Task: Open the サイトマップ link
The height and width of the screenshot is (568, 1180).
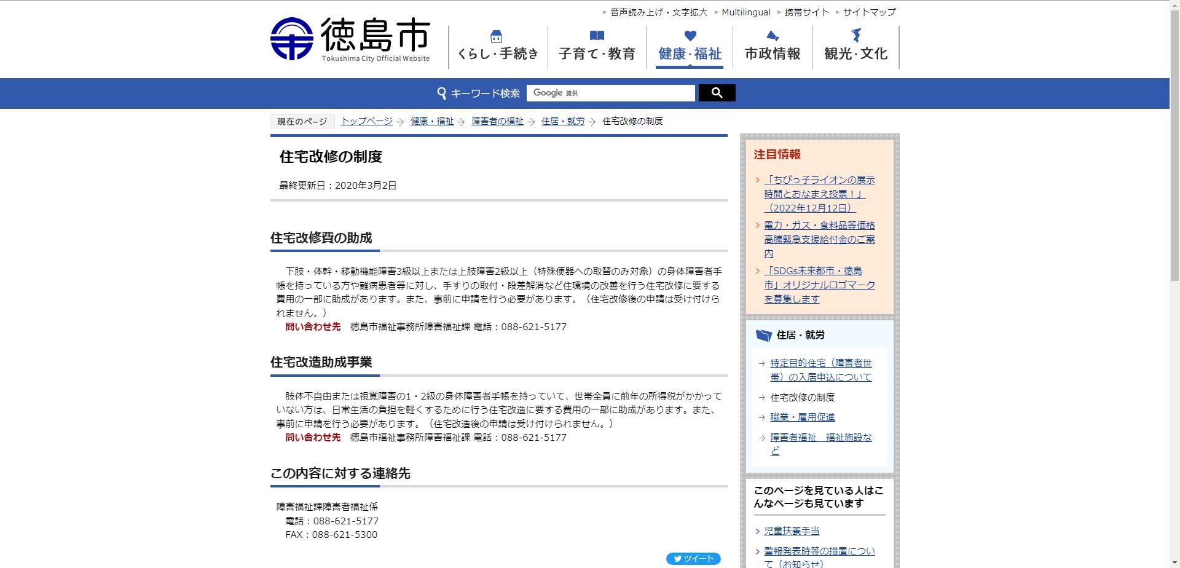Action: [x=869, y=12]
